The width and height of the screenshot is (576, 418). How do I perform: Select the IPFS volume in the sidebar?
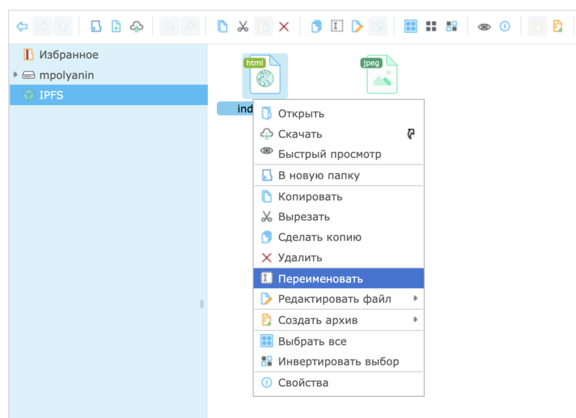pyautogui.click(x=51, y=95)
